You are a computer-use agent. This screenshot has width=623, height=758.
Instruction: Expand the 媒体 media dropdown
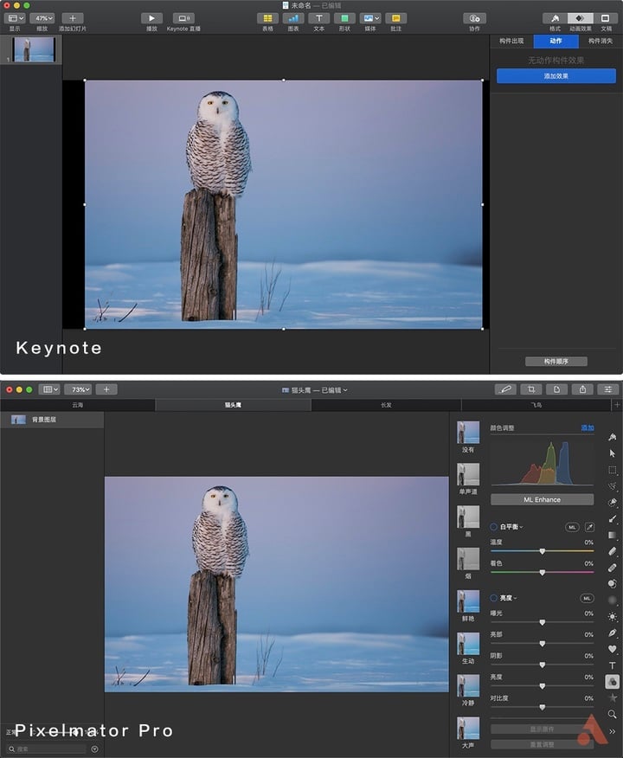click(370, 18)
